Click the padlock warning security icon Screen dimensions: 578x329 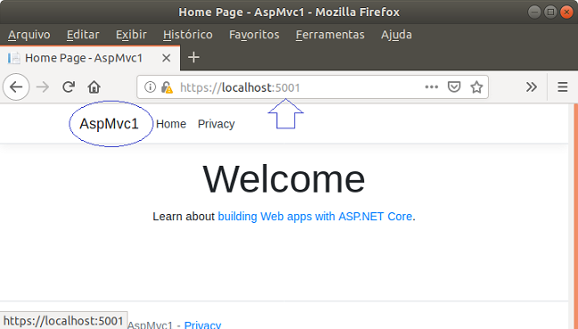pos(167,87)
